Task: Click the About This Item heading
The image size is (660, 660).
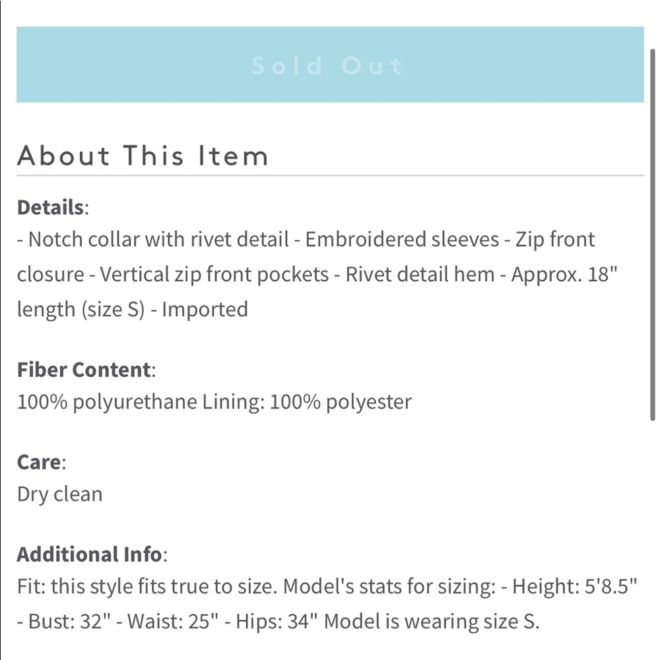Action: tap(143, 155)
